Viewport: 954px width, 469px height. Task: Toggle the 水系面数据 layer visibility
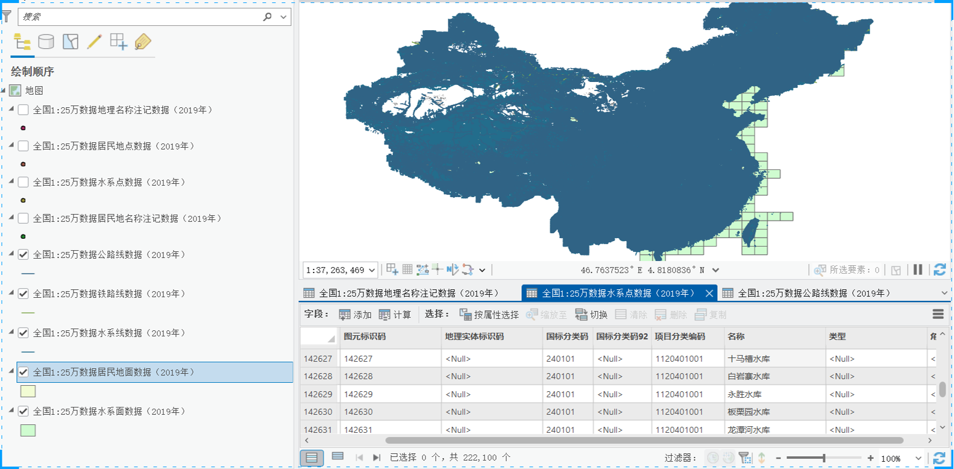tap(24, 411)
